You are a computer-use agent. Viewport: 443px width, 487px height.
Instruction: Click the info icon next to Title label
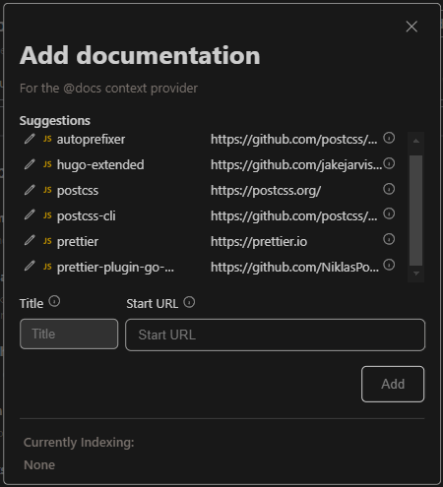(x=54, y=301)
